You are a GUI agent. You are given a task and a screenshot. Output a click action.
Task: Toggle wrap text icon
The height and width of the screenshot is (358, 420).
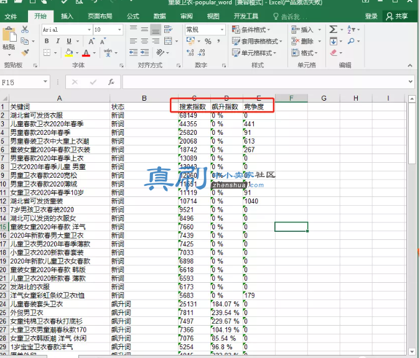168,29
